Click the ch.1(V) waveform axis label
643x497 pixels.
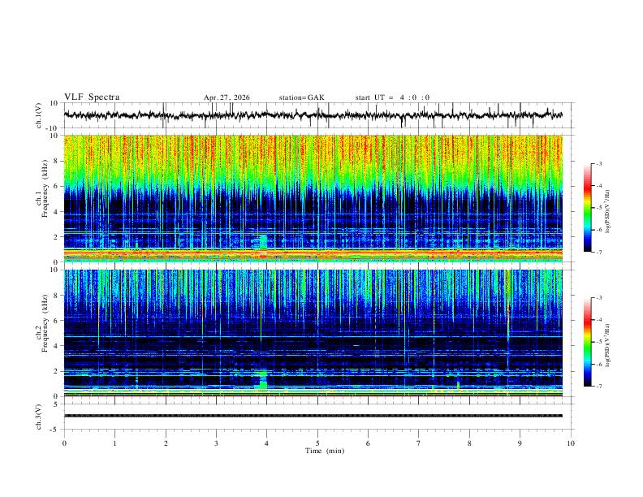[39, 115]
